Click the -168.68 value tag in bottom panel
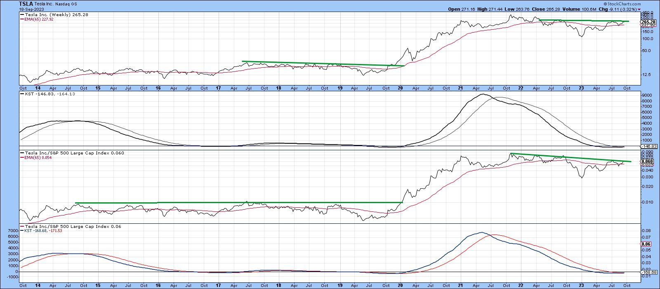Image resolution: width=660 pixels, height=289 pixels. click(649, 272)
